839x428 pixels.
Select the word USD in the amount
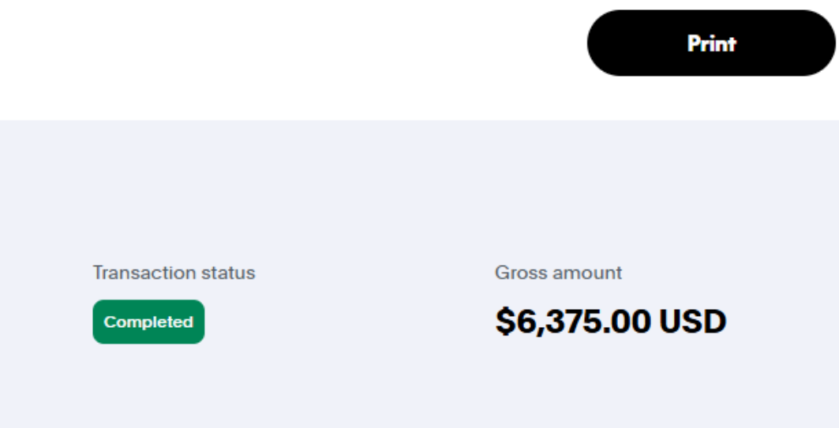(x=692, y=322)
